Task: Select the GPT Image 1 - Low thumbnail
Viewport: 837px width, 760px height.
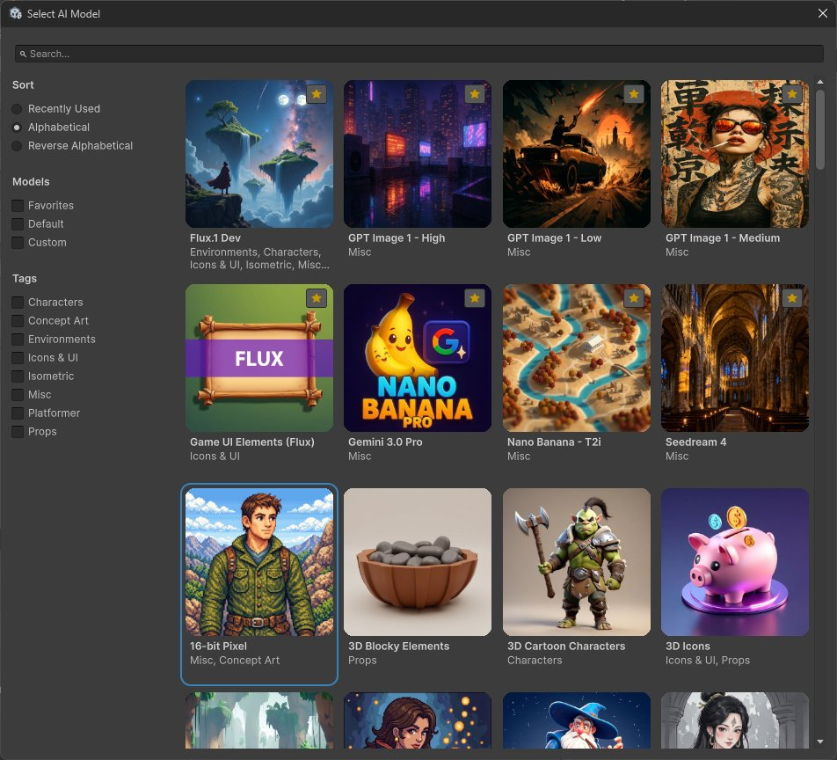Action: [577, 154]
